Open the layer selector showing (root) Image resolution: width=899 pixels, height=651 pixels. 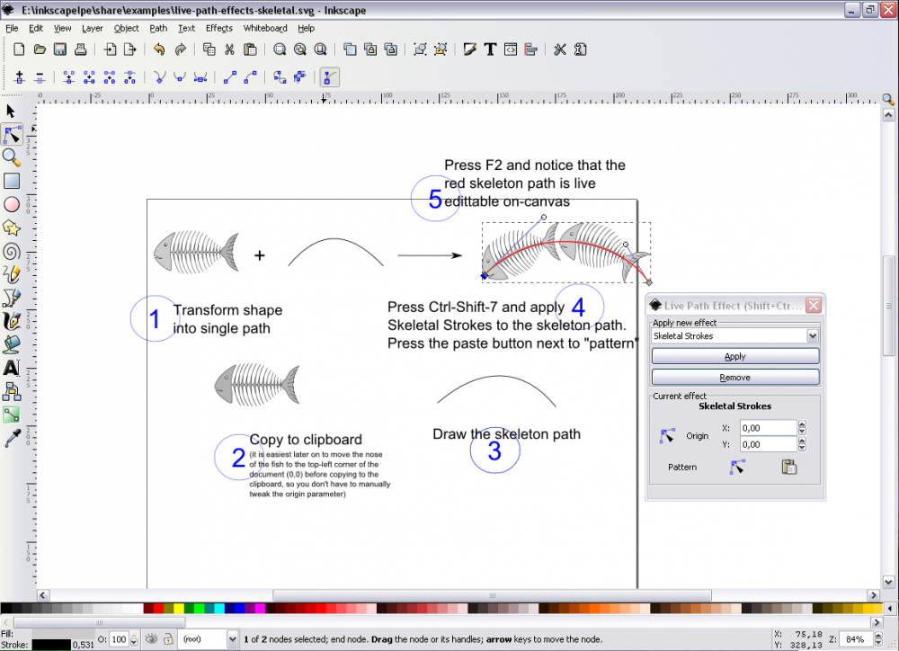pyautogui.click(x=205, y=638)
